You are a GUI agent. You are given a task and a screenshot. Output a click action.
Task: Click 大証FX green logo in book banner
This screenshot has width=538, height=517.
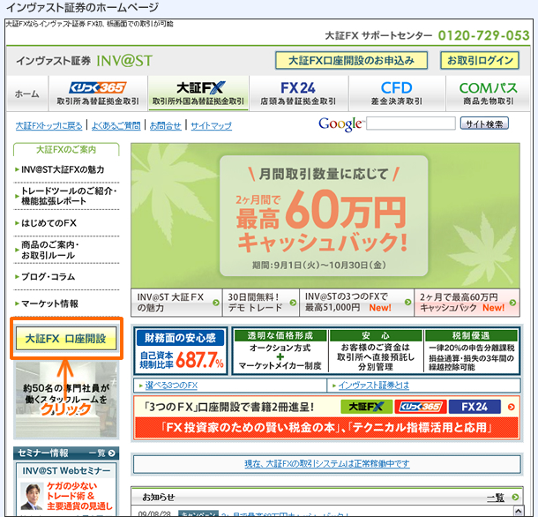(x=367, y=407)
